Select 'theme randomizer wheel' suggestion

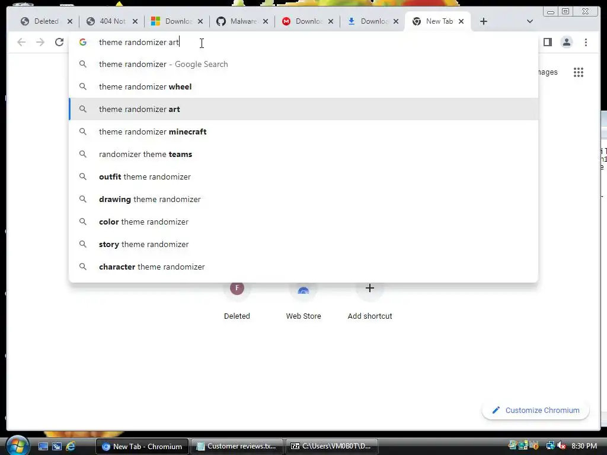click(303, 86)
